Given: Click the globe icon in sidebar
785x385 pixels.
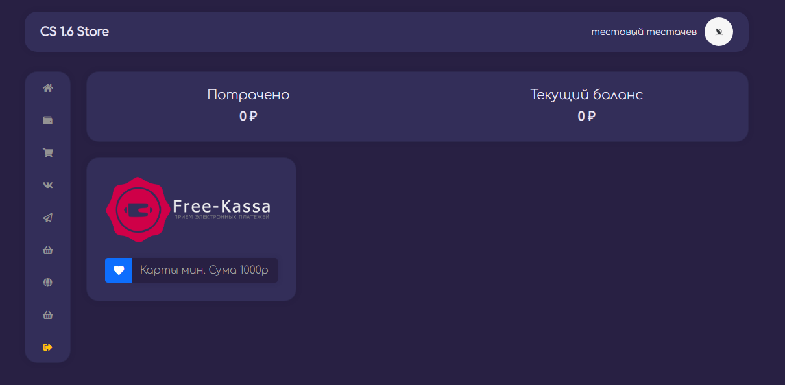Looking at the screenshot, I should tap(47, 283).
